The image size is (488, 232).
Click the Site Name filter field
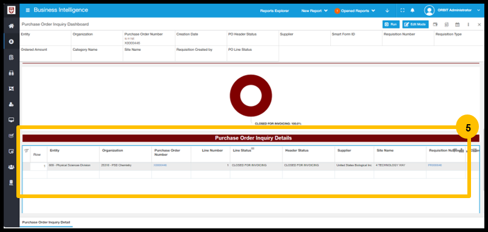click(x=149, y=54)
